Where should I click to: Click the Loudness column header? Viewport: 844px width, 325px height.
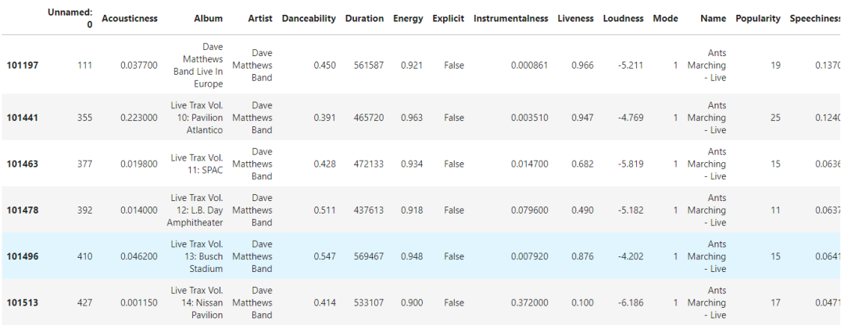point(623,18)
